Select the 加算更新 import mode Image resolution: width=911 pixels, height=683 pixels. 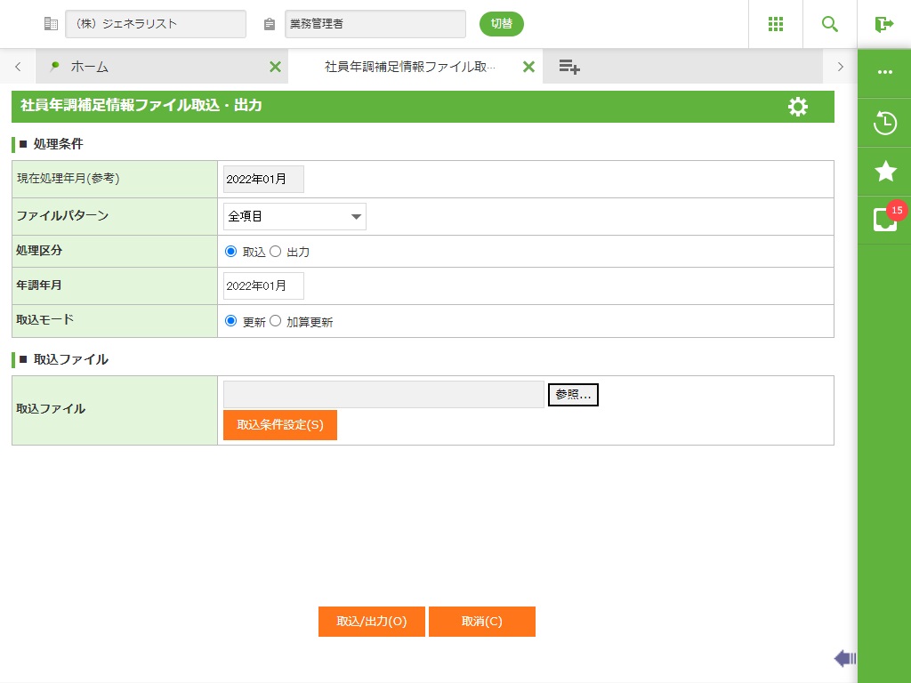click(x=276, y=321)
